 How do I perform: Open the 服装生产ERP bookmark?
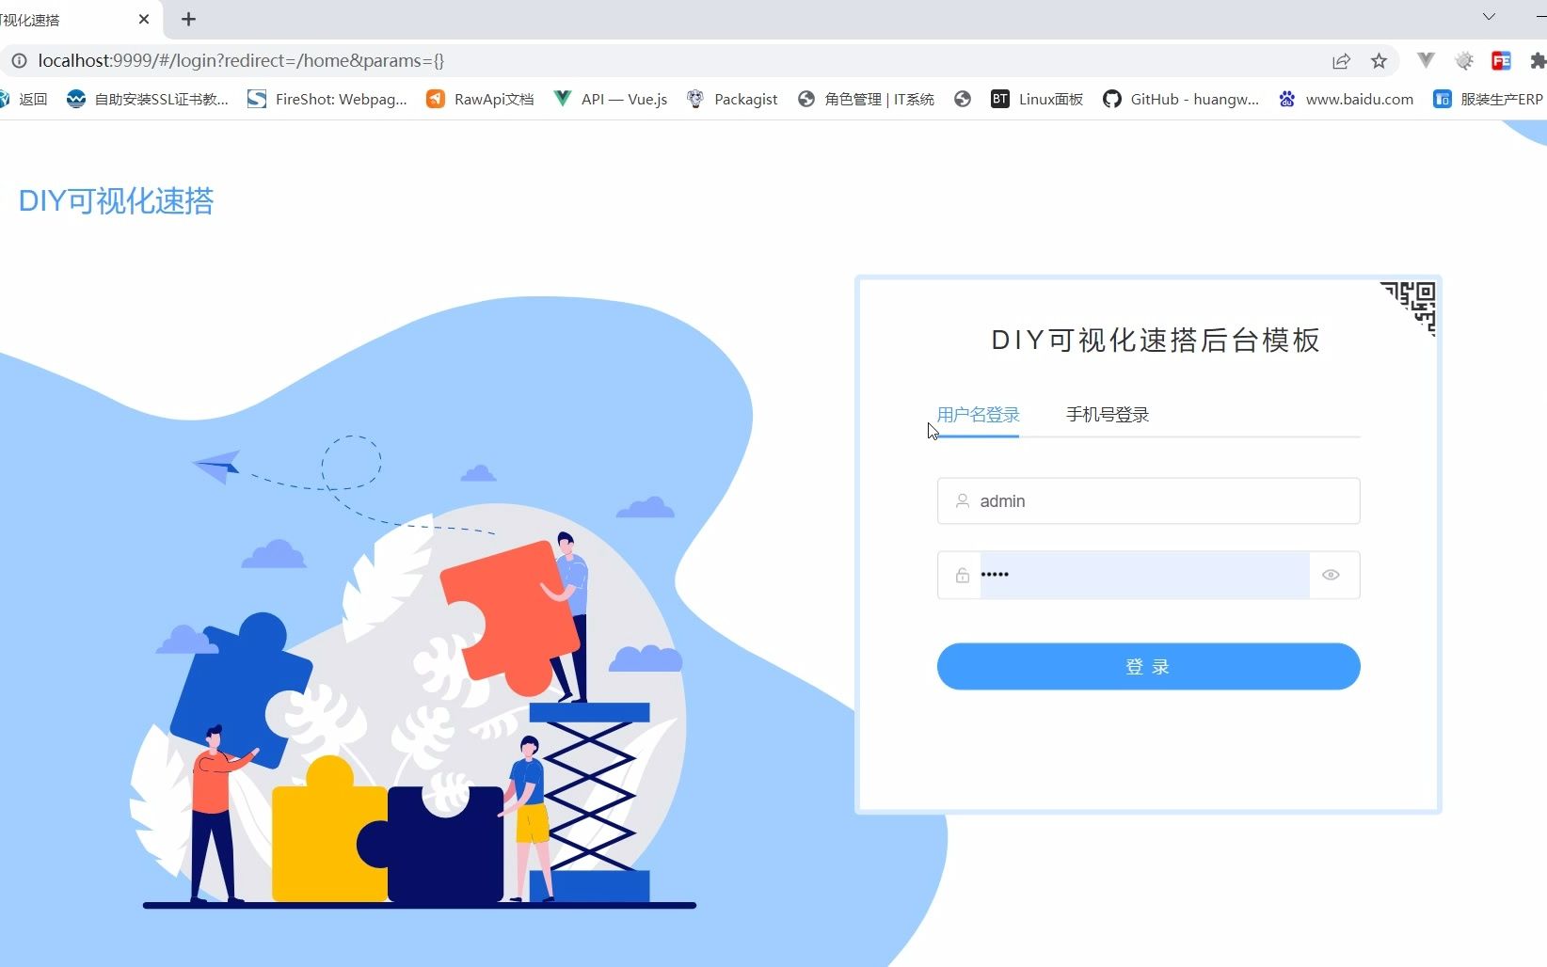coord(1488,99)
